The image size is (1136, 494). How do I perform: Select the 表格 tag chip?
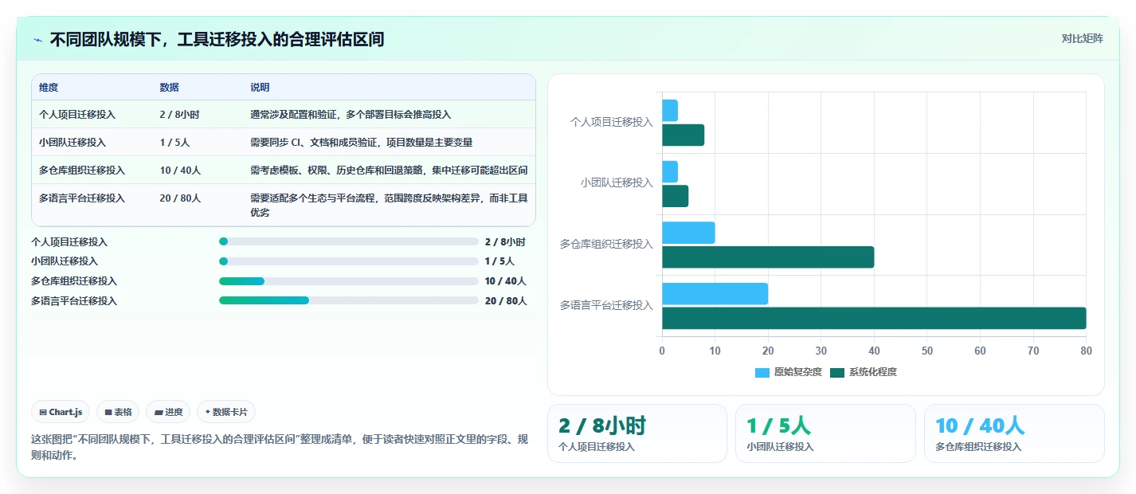118,412
